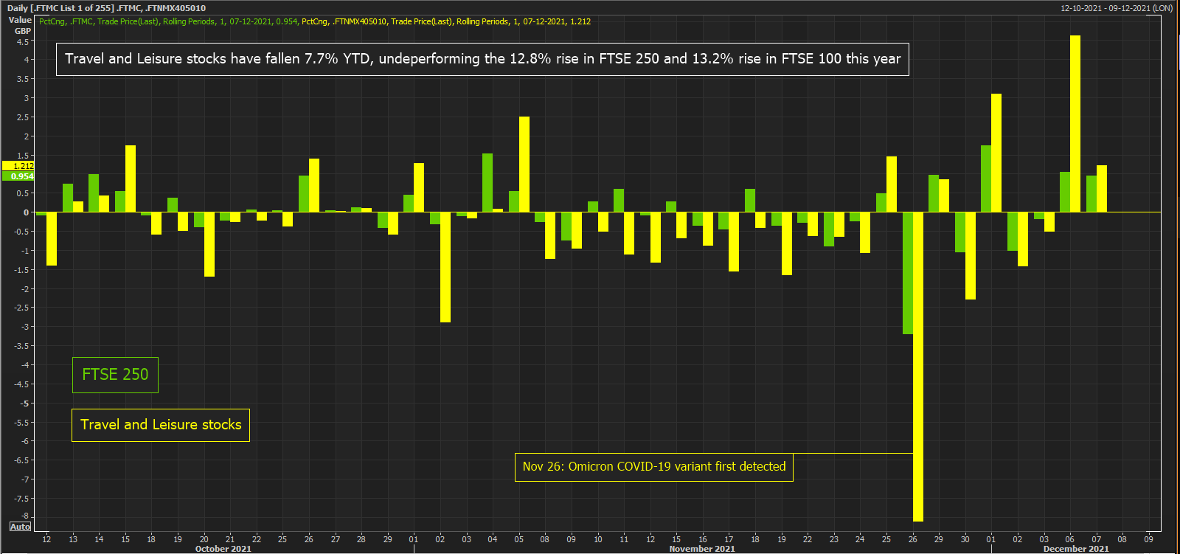Click the green 0.954 value tag
Screen dimensions: 1180x554
coord(18,176)
